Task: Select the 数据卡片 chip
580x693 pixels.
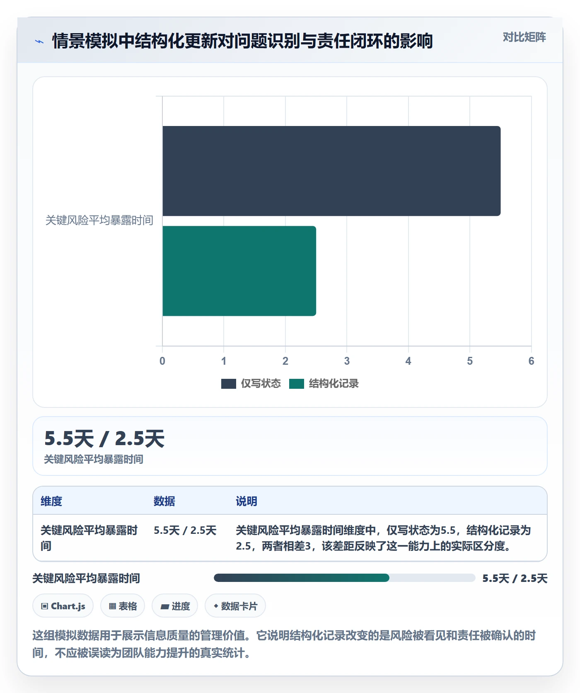Action: 235,606
